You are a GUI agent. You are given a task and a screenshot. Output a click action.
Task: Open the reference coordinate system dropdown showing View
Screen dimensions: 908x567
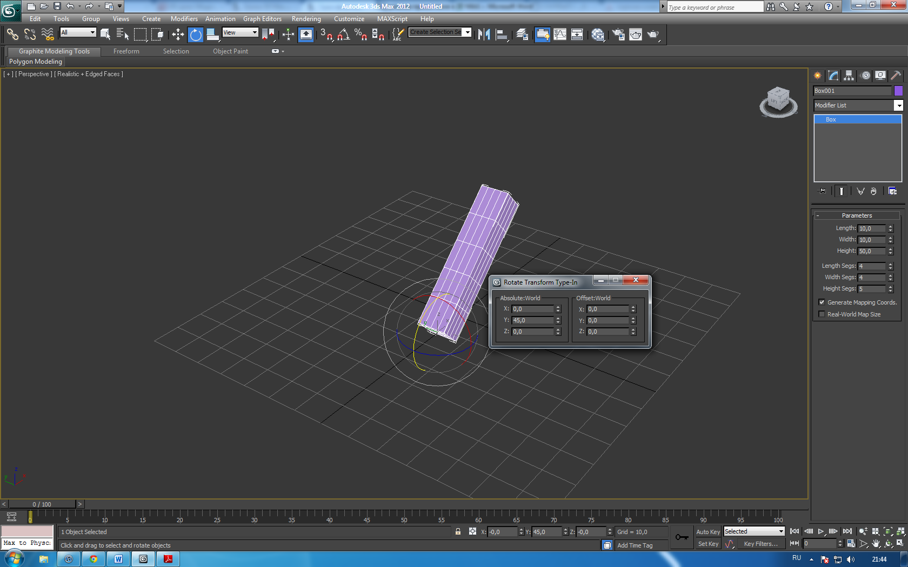click(x=240, y=32)
